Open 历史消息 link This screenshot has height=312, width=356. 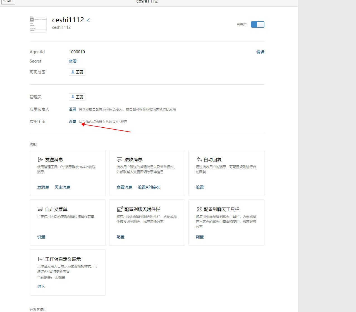tap(62, 187)
